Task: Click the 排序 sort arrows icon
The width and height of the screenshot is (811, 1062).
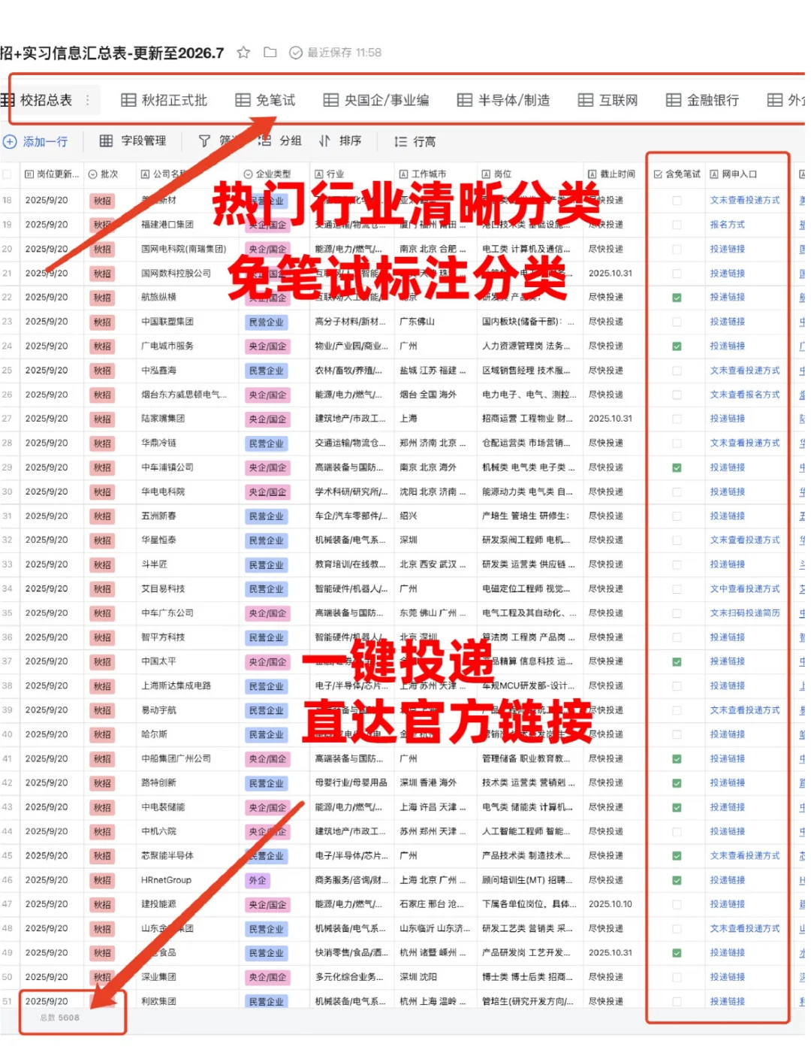Action: click(x=324, y=141)
